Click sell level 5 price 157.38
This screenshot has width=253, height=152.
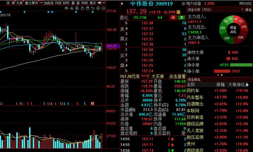(x=147, y=23)
